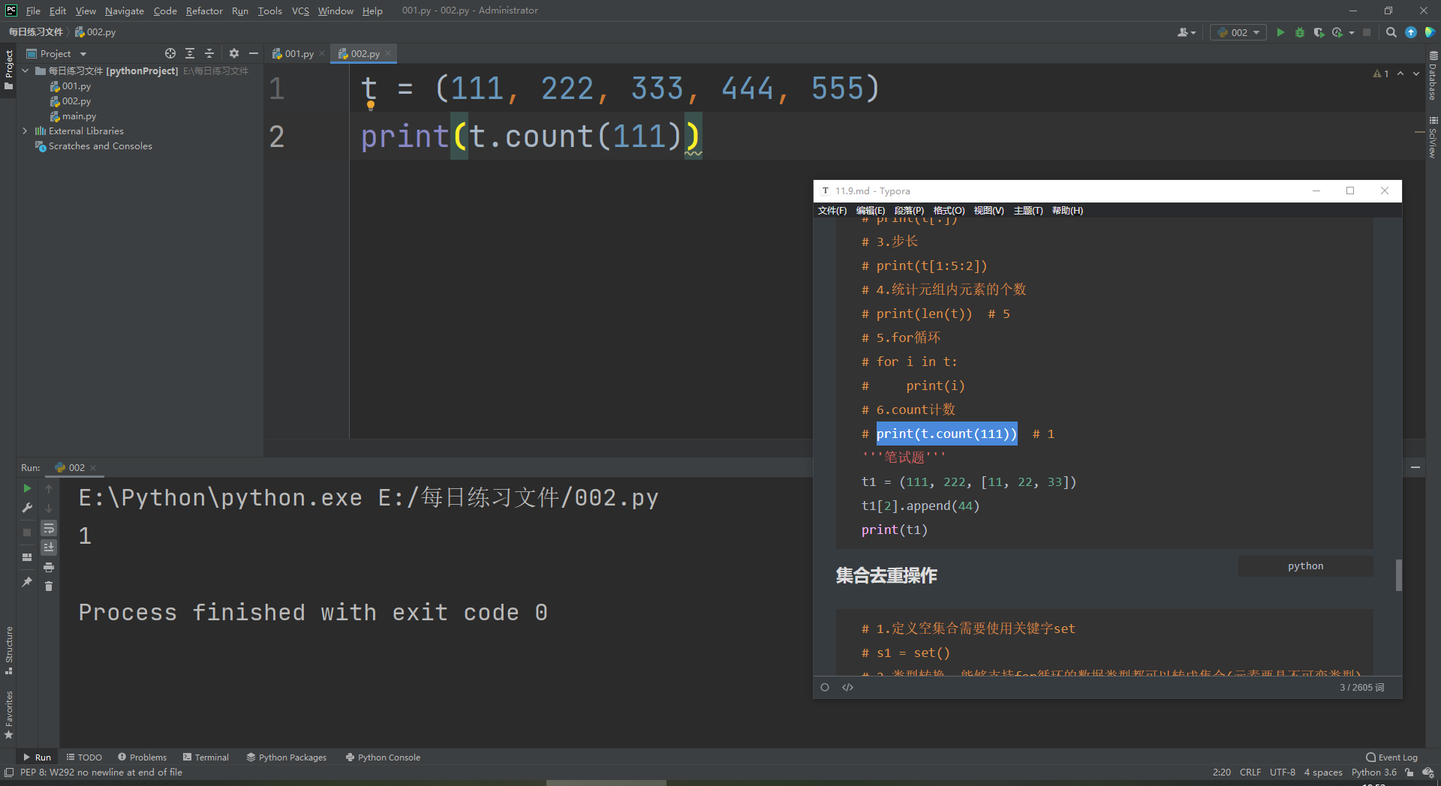Click the IDE update arrow icon
This screenshot has width=1441, height=786.
click(1411, 32)
